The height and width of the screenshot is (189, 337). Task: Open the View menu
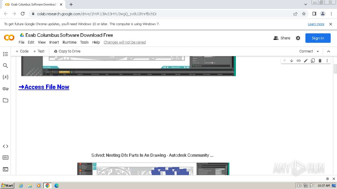(42, 42)
